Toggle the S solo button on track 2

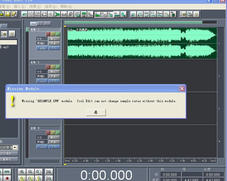tap(53, 67)
